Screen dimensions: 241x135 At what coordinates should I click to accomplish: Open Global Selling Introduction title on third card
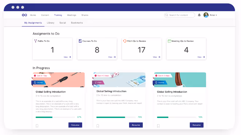tap(172, 92)
